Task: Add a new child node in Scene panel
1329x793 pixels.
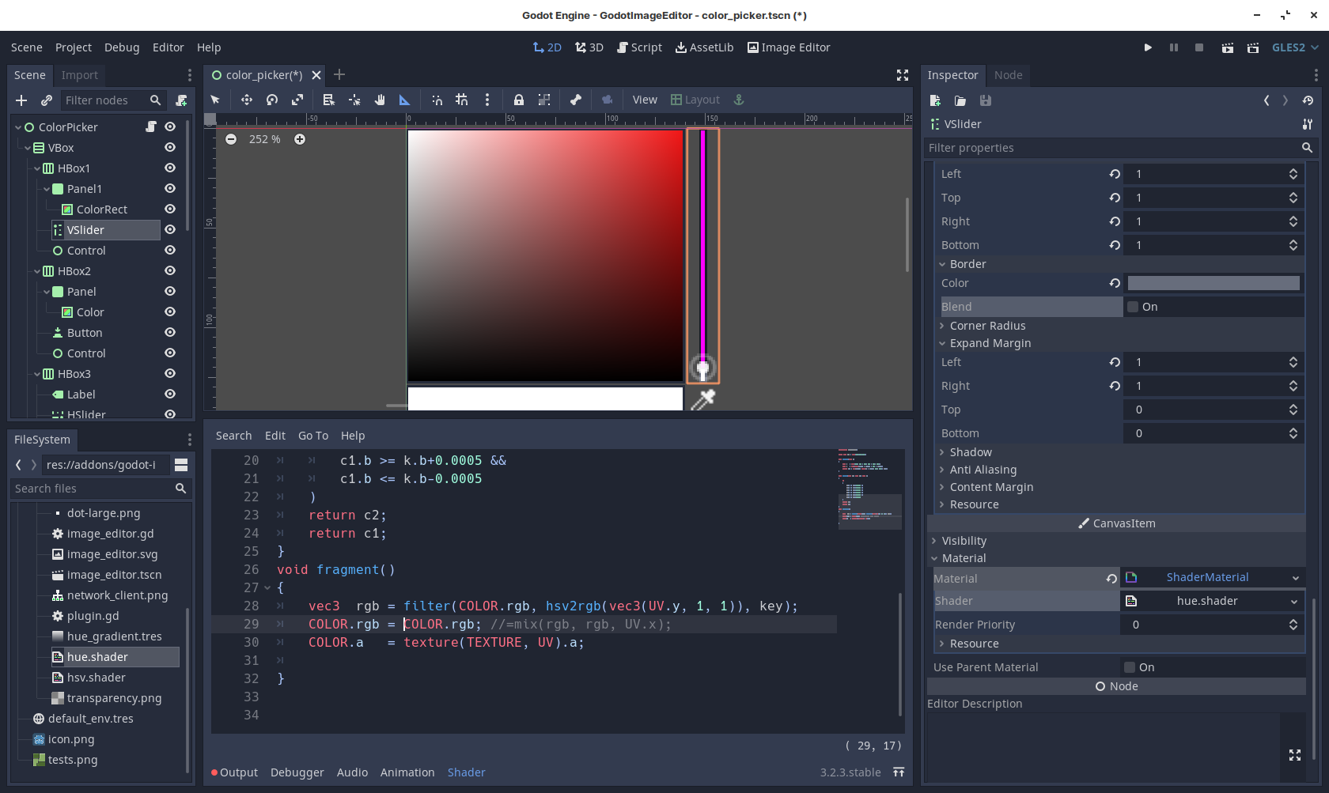Action: (21, 100)
